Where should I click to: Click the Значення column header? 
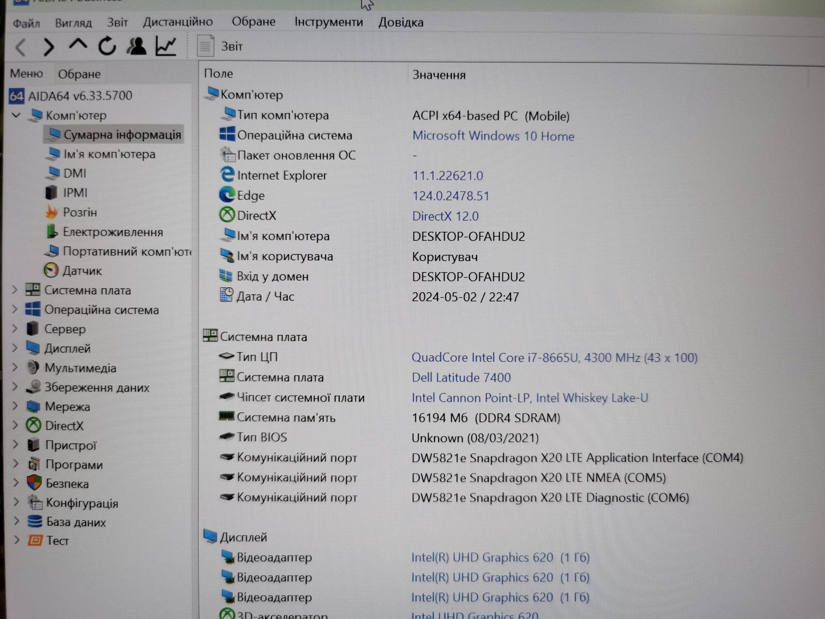pyautogui.click(x=439, y=75)
